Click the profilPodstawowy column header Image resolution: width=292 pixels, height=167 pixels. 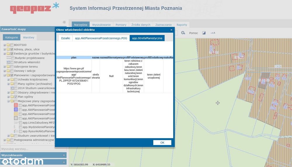133,58
